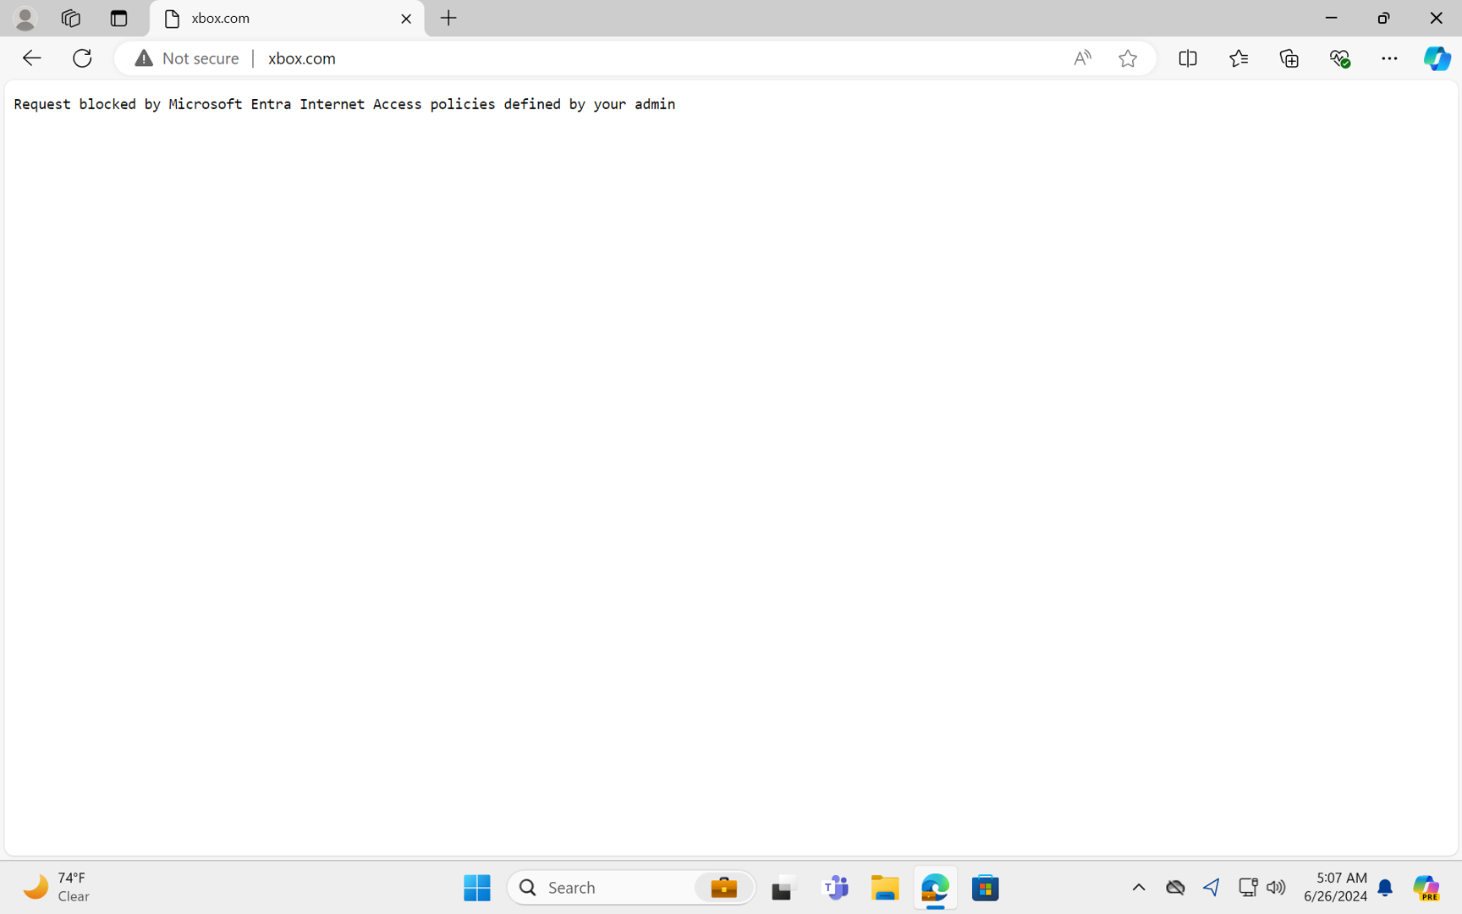
Task: Click the location arrow tray icon
Action: click(x=1212, y=888)
